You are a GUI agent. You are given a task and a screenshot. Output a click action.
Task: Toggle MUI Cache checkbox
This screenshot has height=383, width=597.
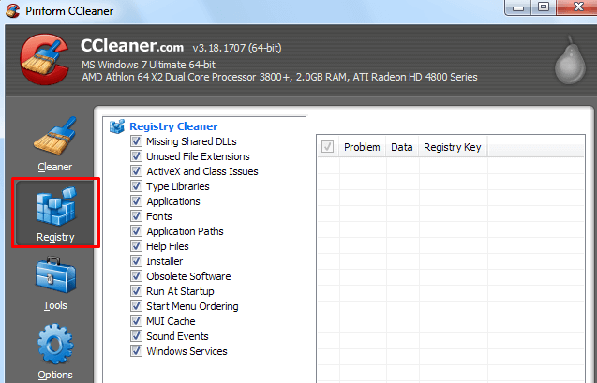[x=136, y=321]
